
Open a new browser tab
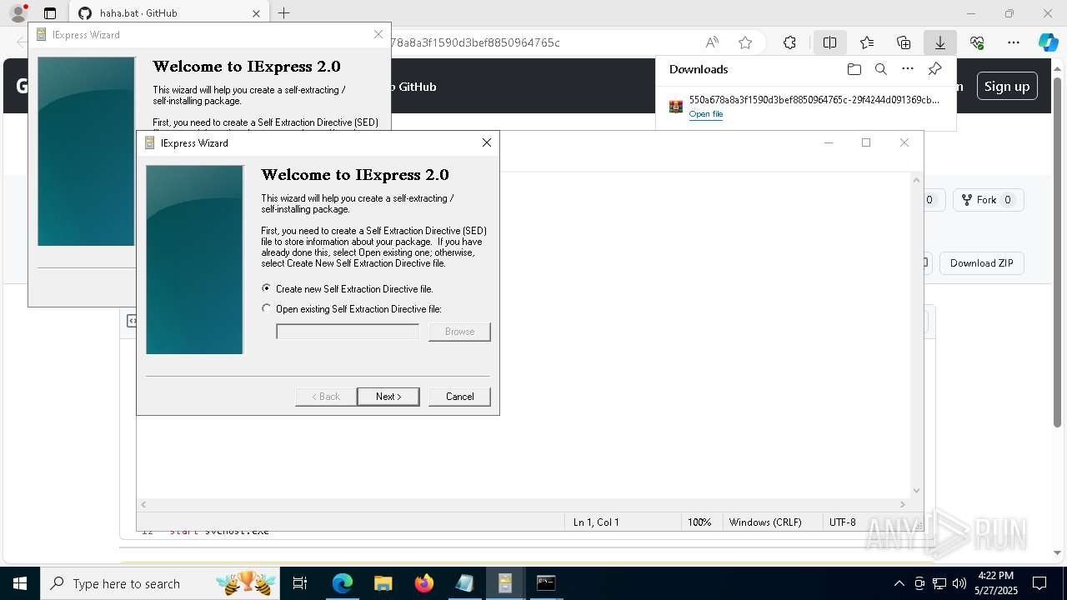pyautogui.click(x=283, y=13)
